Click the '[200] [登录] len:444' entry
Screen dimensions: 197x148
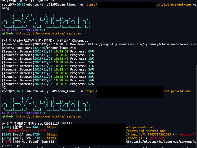(x=20, y=127)
